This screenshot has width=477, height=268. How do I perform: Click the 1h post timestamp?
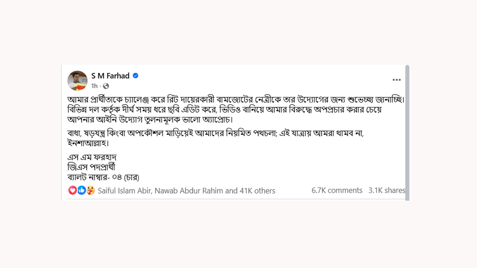pos(94,86)
